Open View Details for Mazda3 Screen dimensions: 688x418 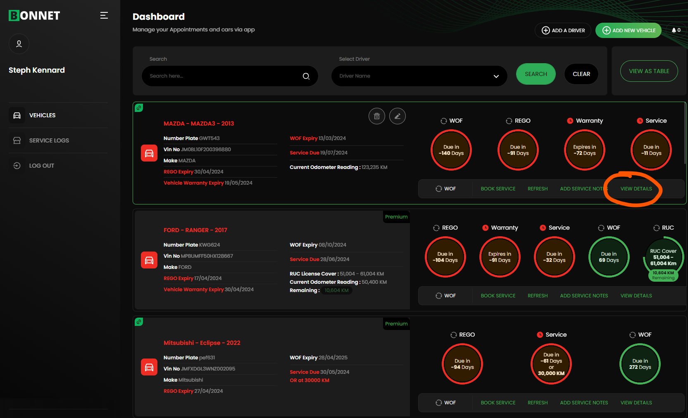[x=636, y=189]
